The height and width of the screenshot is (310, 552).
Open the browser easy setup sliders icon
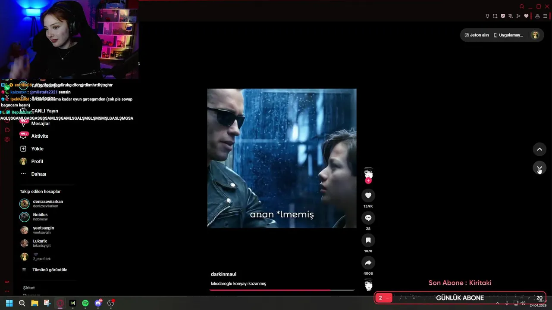(x=545, y=16)
